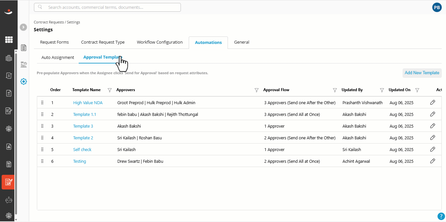
Task: Open the Updated By column filter
Action: pyautogui.click(x=382, y=90)
